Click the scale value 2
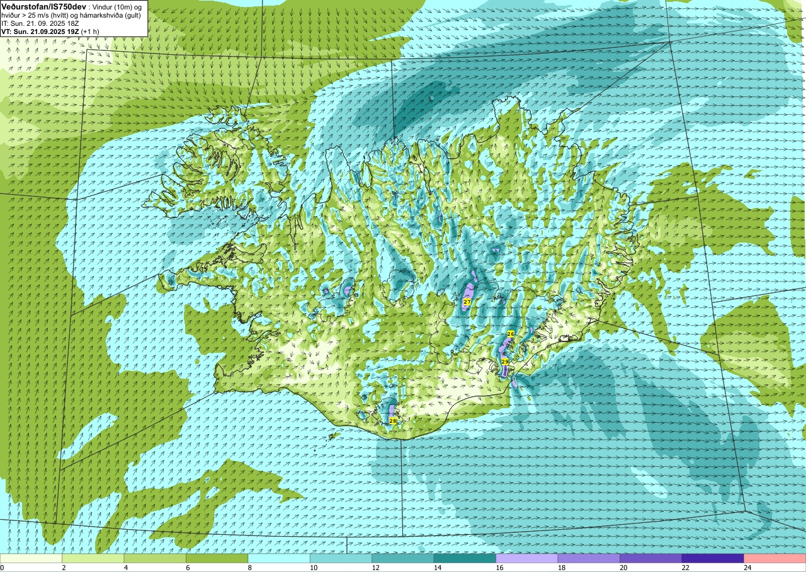This screenshot has height=572, width=806. [x=62, y=568]
